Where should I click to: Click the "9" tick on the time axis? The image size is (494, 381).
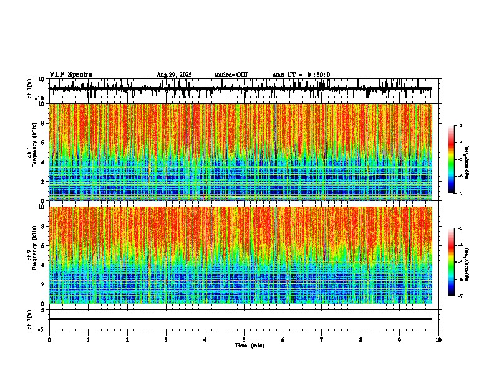[399, 340]
